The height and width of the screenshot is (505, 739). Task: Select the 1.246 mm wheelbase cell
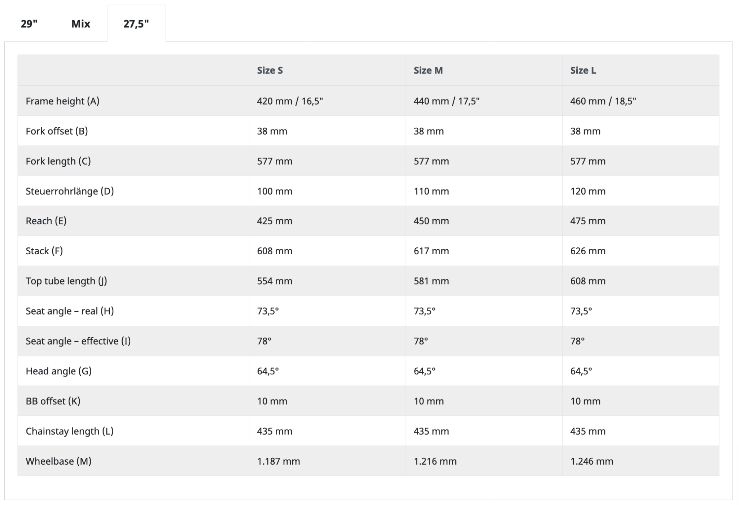591,461
